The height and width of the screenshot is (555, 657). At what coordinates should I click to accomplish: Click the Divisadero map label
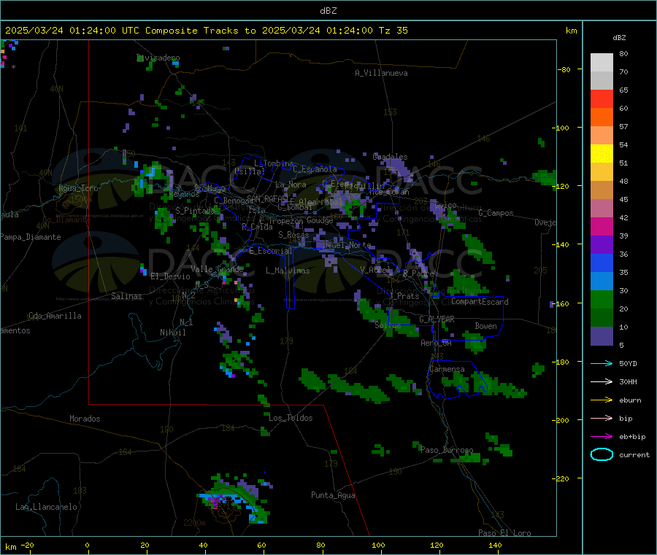[158, 58]
